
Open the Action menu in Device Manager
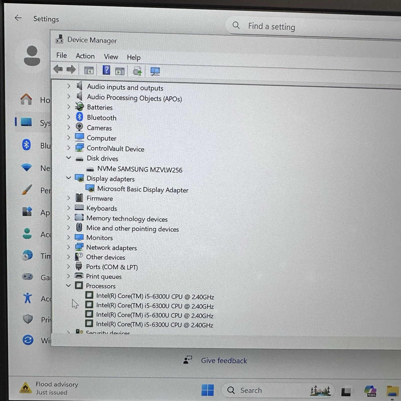coord(85,56)
